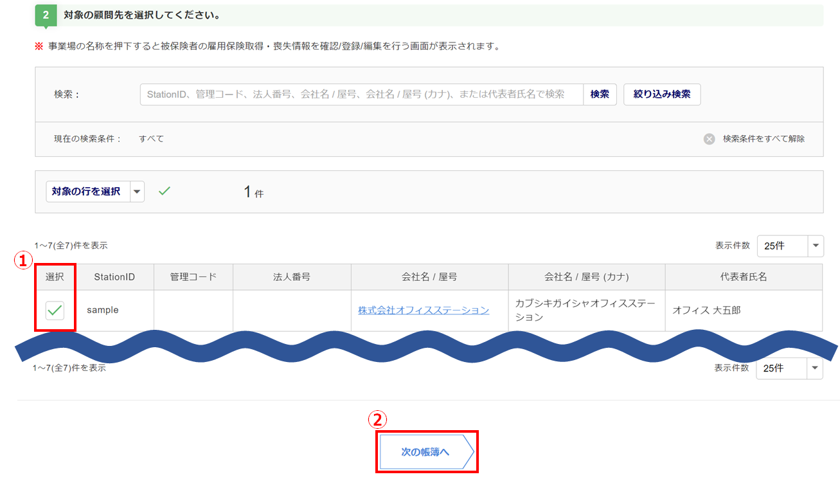Open the 株式会社オフィスステーション link

(424, 311)
